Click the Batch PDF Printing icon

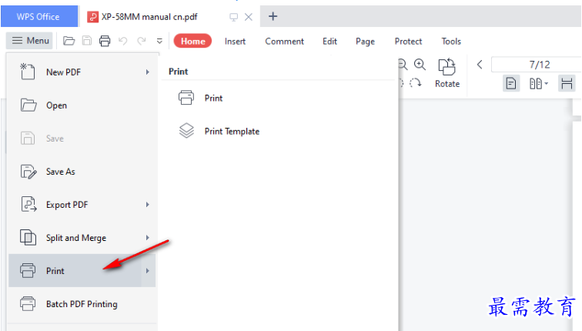pos(28,303)
